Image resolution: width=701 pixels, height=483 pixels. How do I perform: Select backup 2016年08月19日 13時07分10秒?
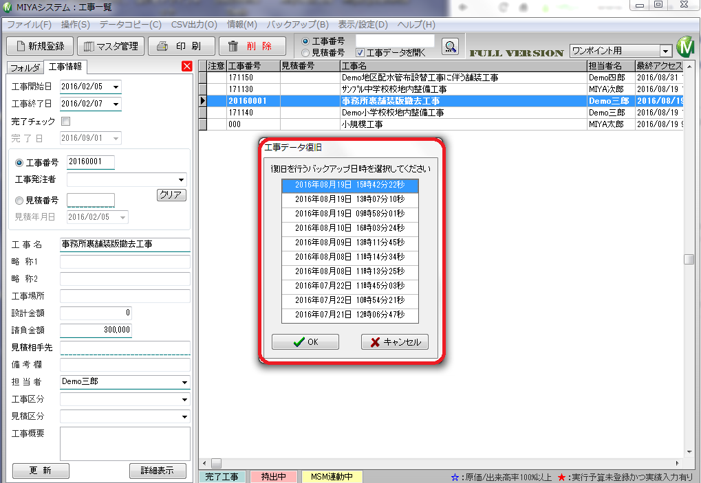pyautogui.click(x=350, y=199)
